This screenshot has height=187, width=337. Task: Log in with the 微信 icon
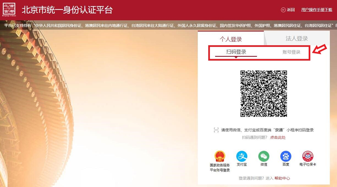pos(264,156)
